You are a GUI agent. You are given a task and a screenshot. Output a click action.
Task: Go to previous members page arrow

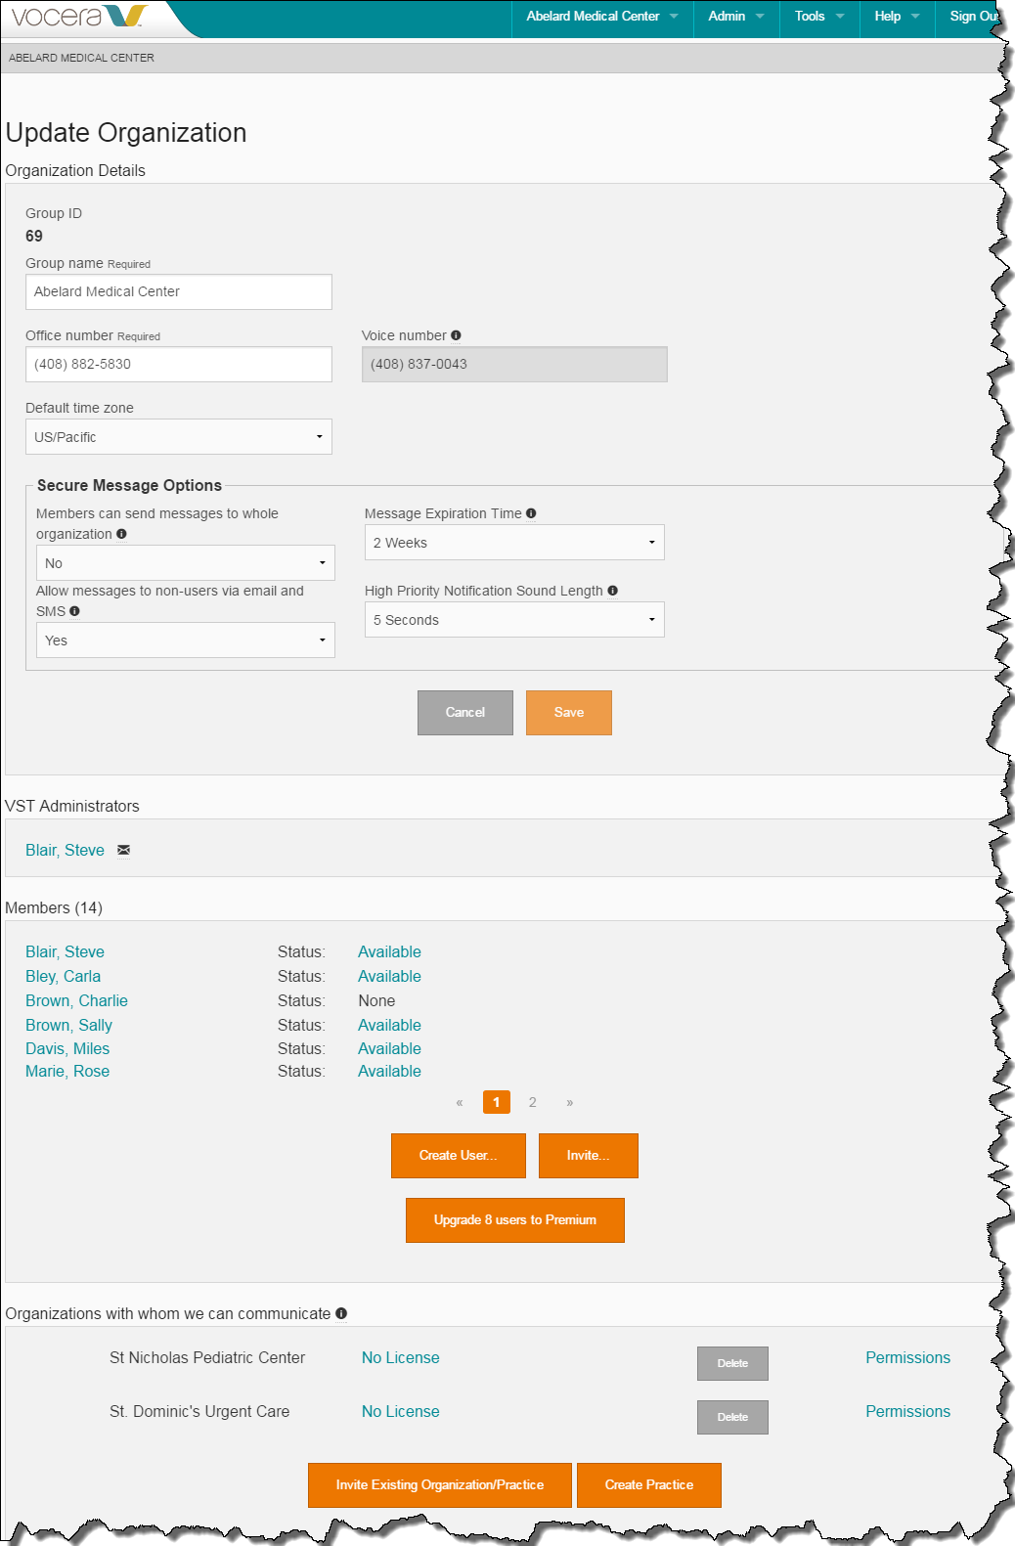pyautogui.click(x=460, y=1102)
